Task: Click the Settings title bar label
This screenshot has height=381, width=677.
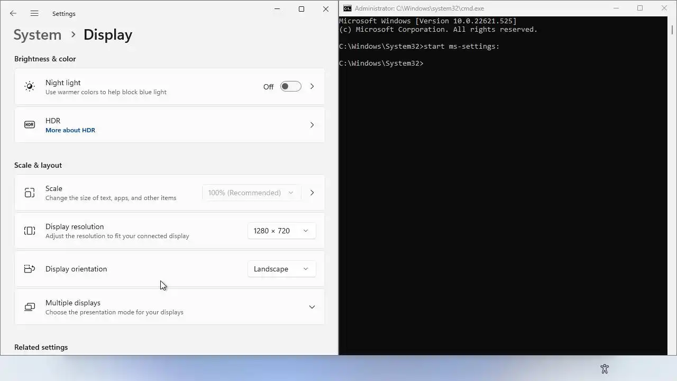Action: pos(64,14)
